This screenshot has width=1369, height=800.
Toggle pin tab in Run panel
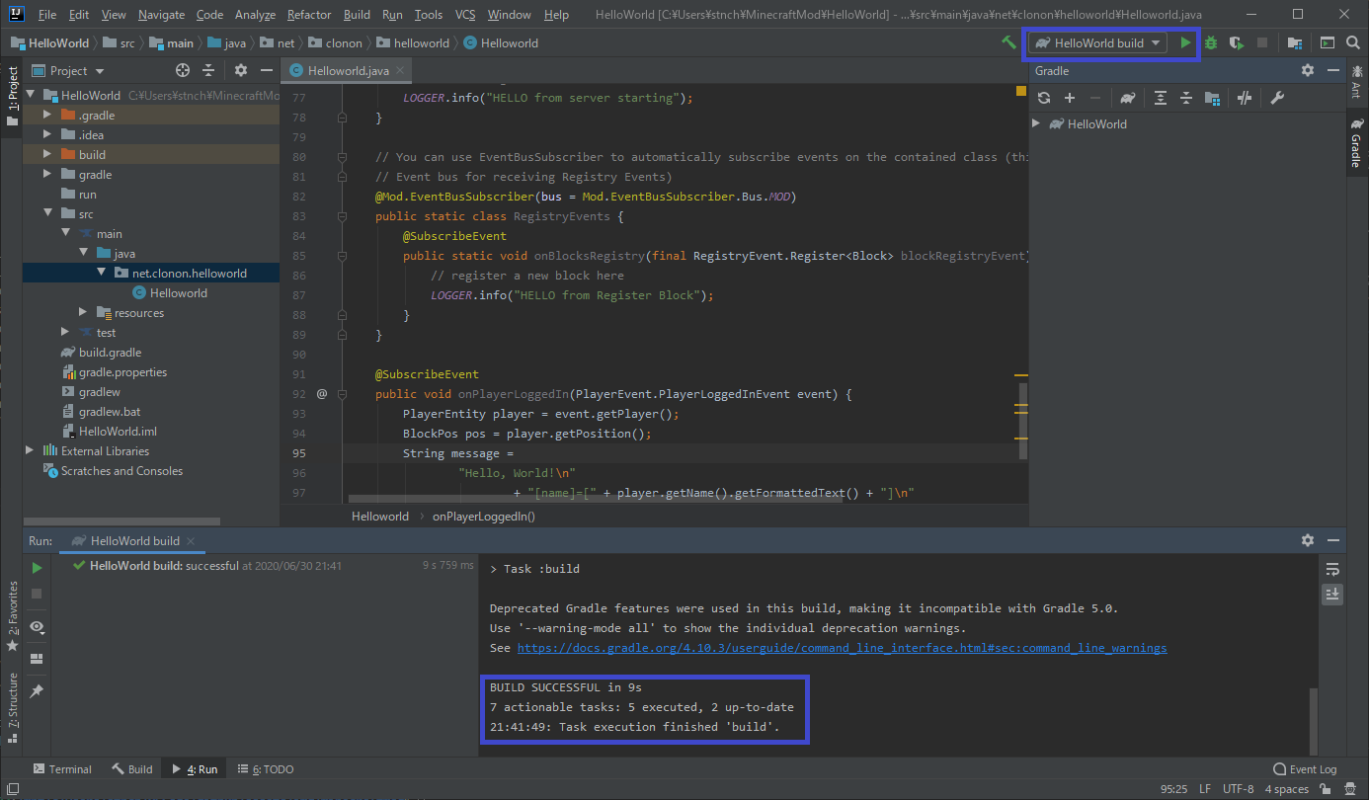coord(37,691)
